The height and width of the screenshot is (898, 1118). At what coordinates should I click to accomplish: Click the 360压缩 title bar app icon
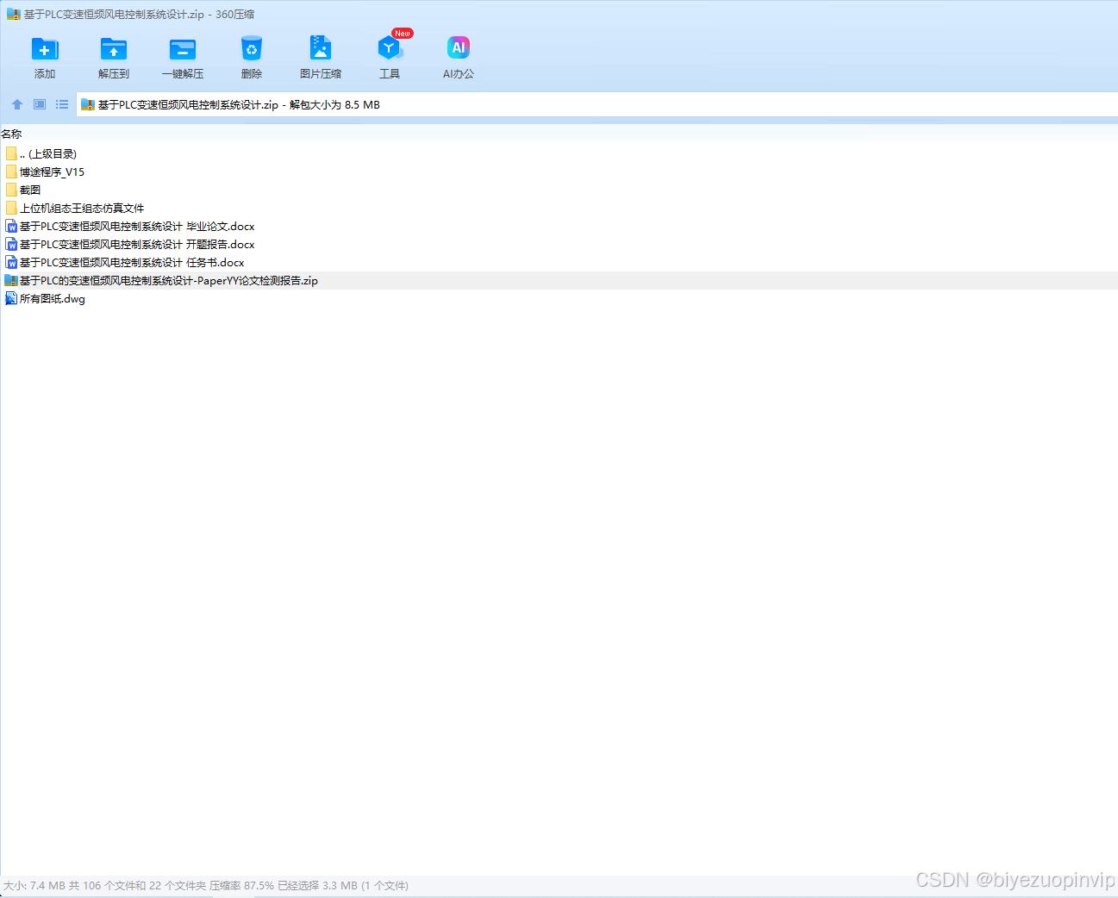point(14,14)
